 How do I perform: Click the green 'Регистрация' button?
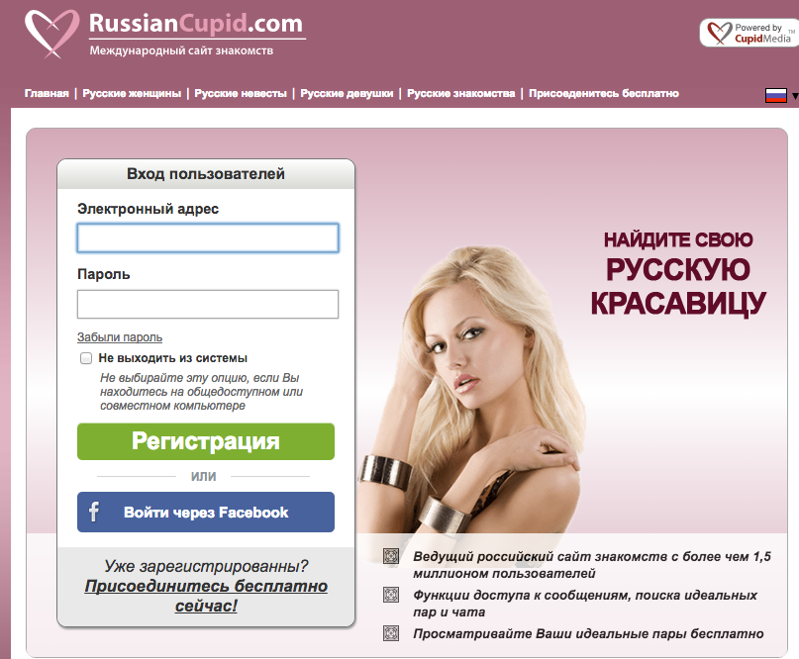coord(206,441)
